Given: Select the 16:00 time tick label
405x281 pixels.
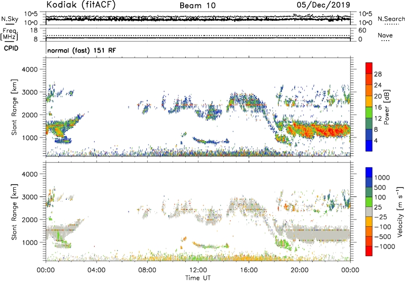Looking at the screenshot, I should click(249, 270).
